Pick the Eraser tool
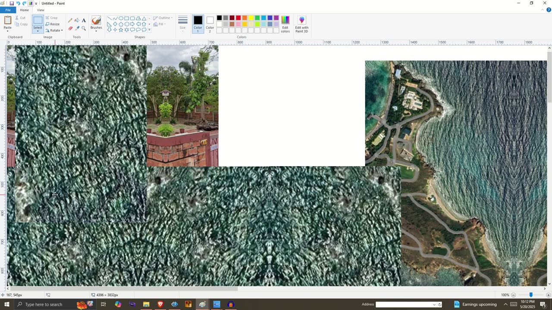552x310 pixels. click(70, 28)
